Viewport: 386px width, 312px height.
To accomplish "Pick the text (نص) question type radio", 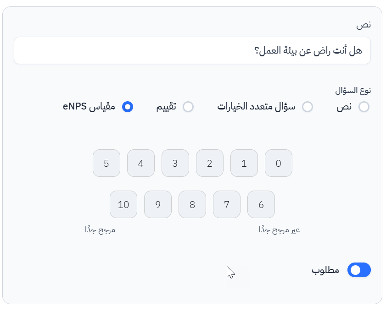I will pos(364,107).
